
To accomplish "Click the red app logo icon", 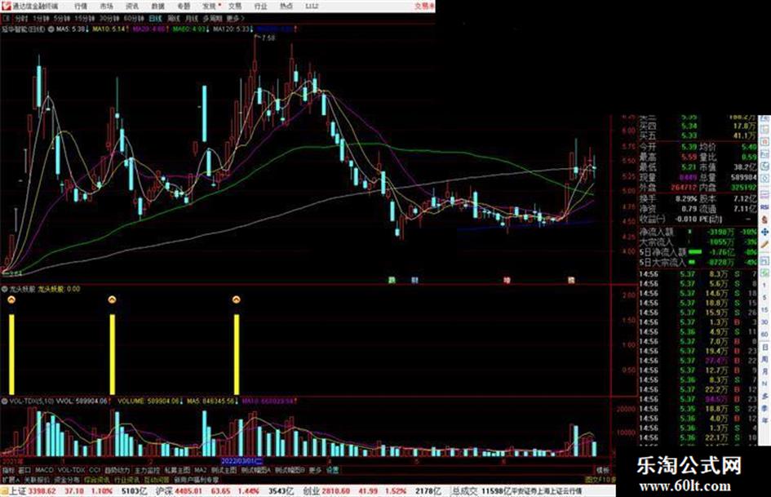I will pos(6,6).
